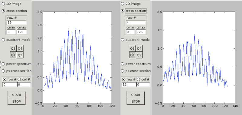The width and height of the screenshot is (242, 115).
Task: Select power spectrum radio in left panel
Action: 3,64
